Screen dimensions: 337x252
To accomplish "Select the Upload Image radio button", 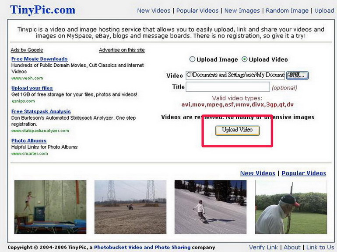I will (x=192, y=59).
